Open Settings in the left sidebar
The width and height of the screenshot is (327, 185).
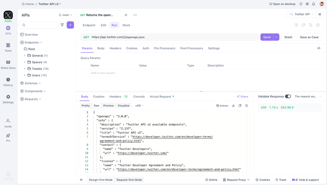point(8,99)
